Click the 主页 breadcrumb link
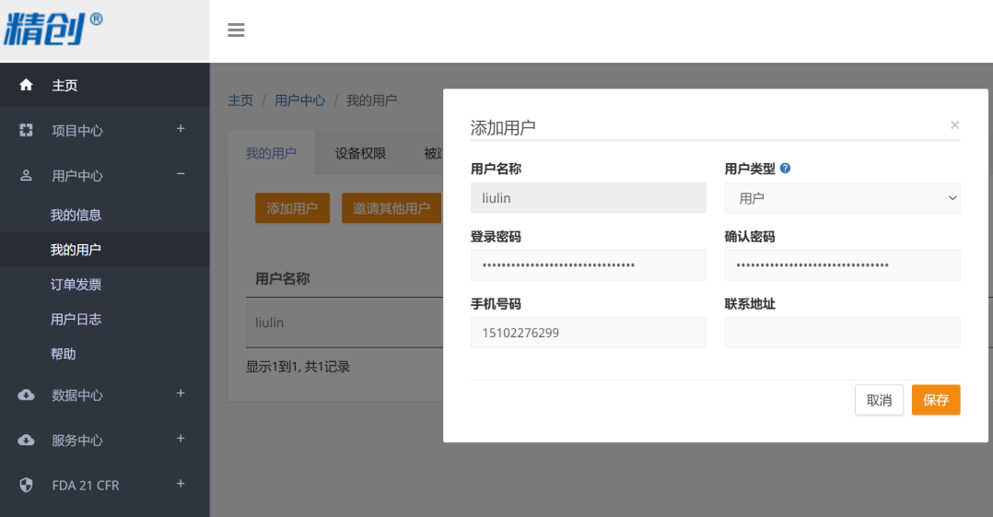 click(240, 100)
